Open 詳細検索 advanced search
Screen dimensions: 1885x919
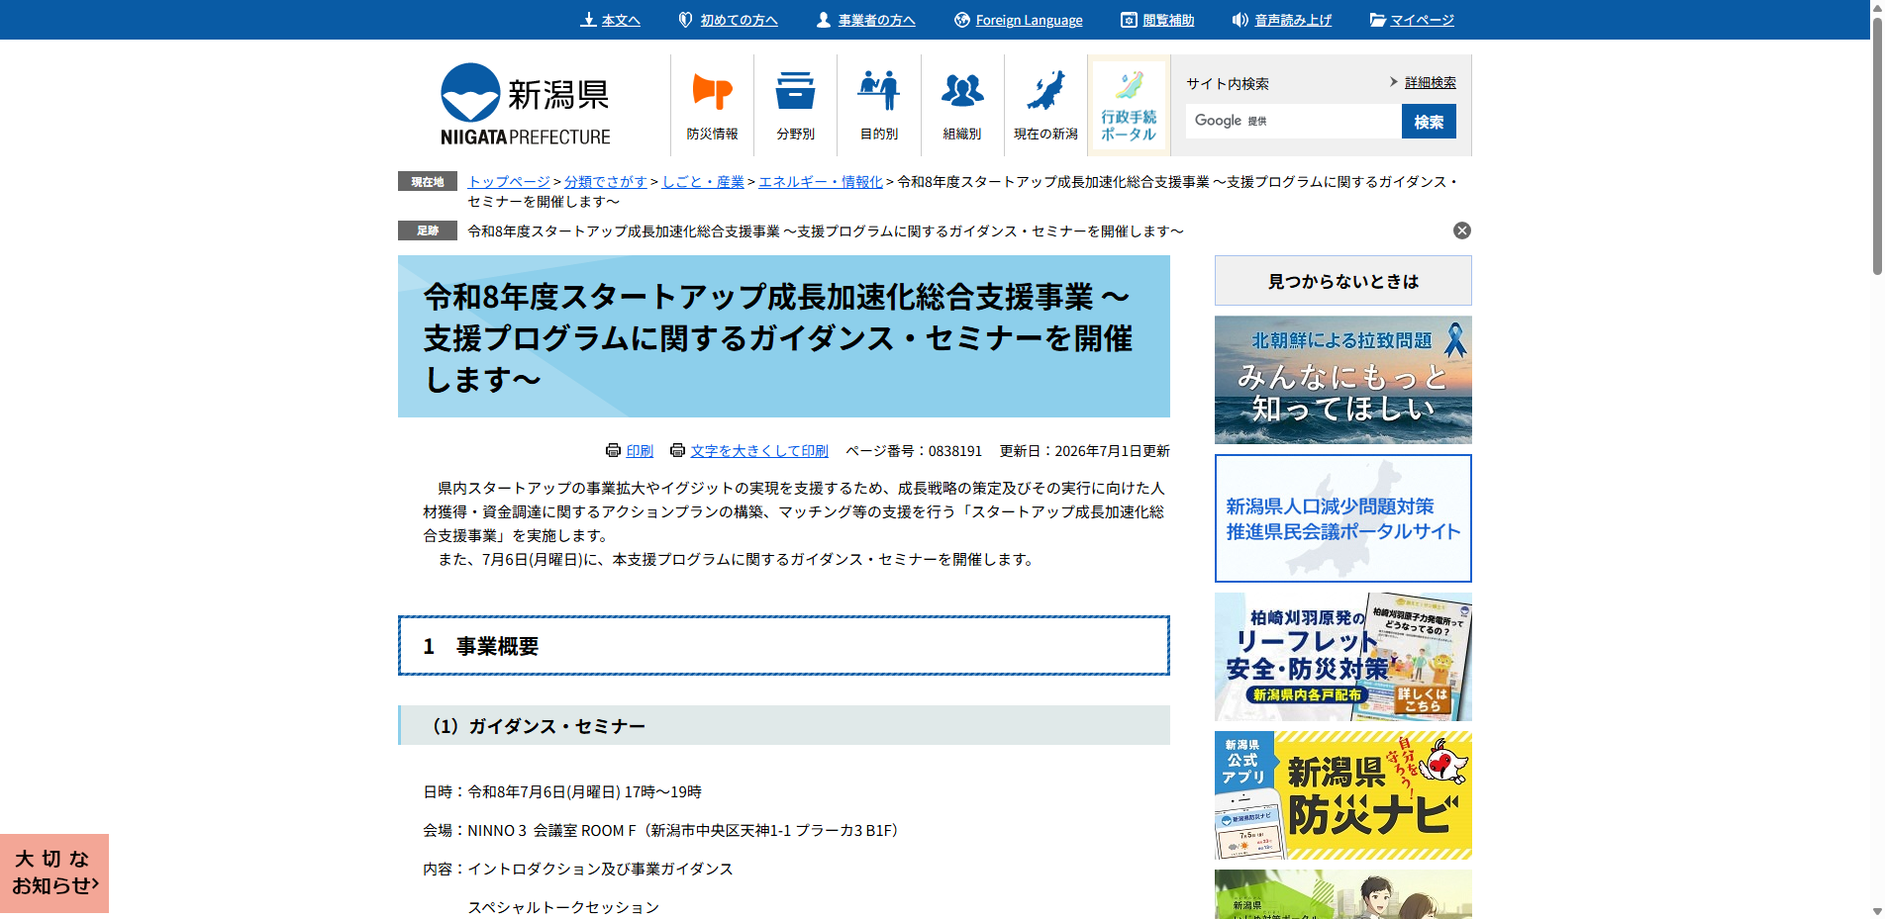(1431, 83)
